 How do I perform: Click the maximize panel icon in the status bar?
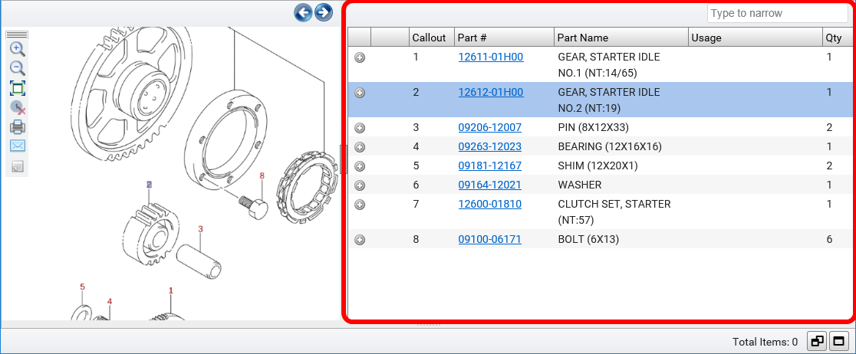point(839,342)
